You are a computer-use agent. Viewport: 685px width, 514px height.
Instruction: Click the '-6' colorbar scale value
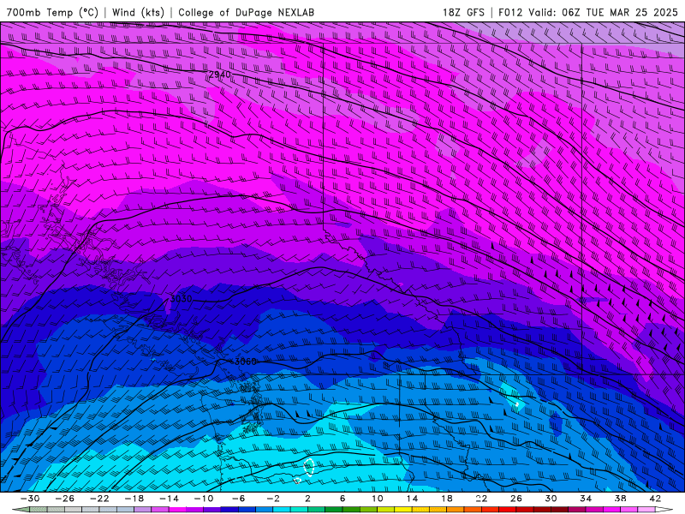pos(239,499)
